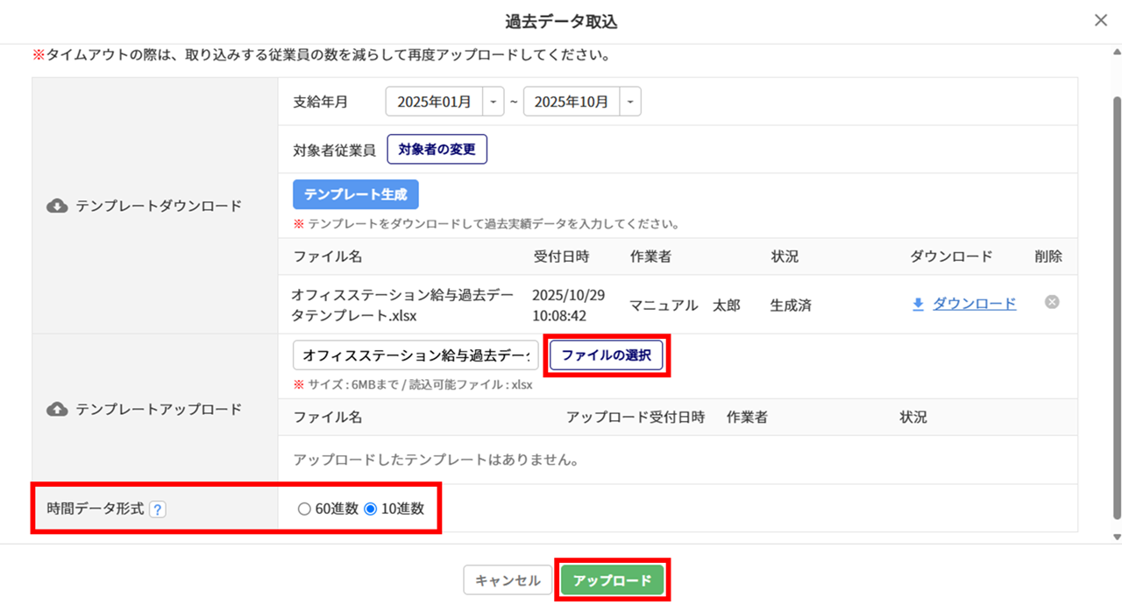Select the 60進数 radio option

coord(304,509)
